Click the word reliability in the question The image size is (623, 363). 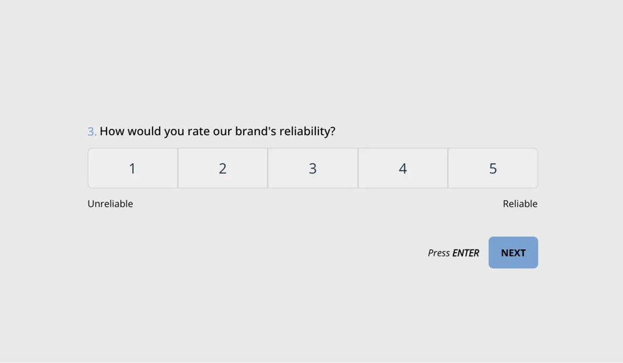tap(307, 131)
